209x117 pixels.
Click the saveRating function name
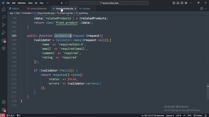pos(62,36)
